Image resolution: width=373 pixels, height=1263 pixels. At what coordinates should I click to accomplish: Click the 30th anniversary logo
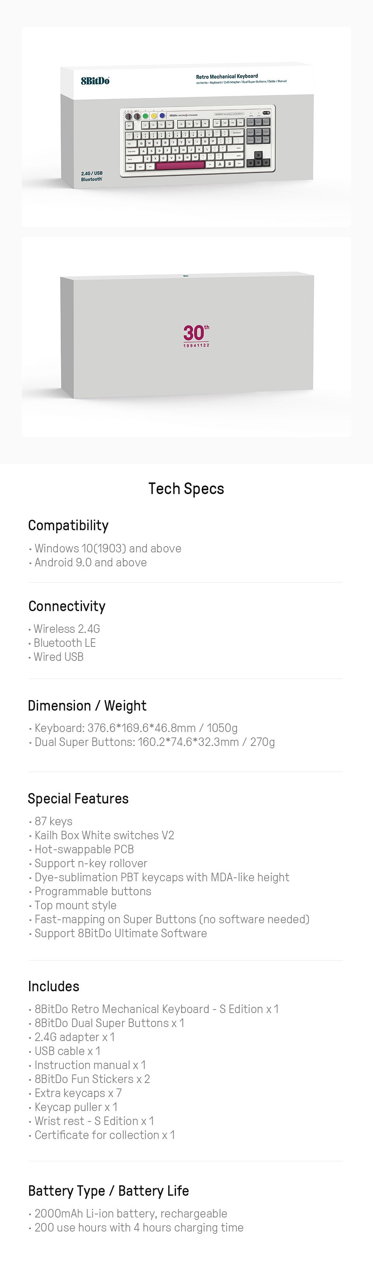(x=196, y=335)
